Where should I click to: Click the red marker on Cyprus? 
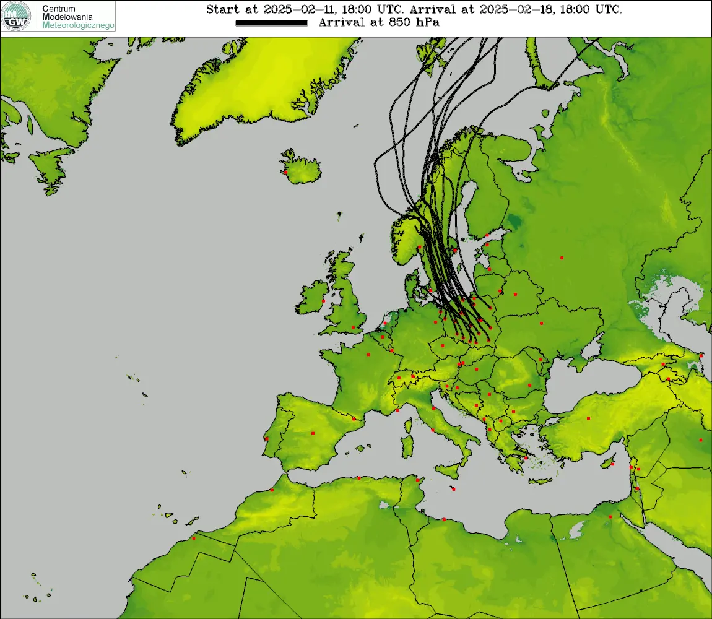pyautogui.click(x=612, y=464)
